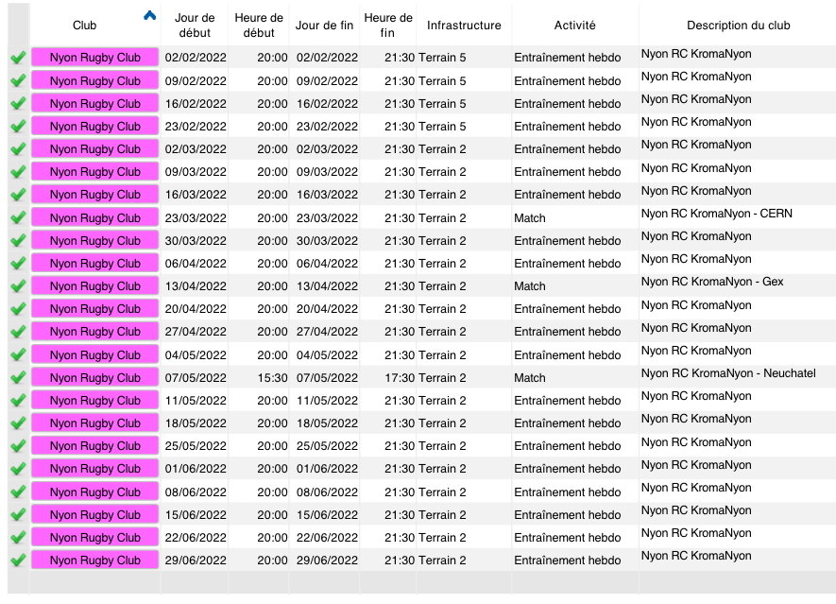This screenshot has height=604, width=836.
Task: Click description 'Nyon RC KromaNyon - Gex'
Action: point(711,282)
